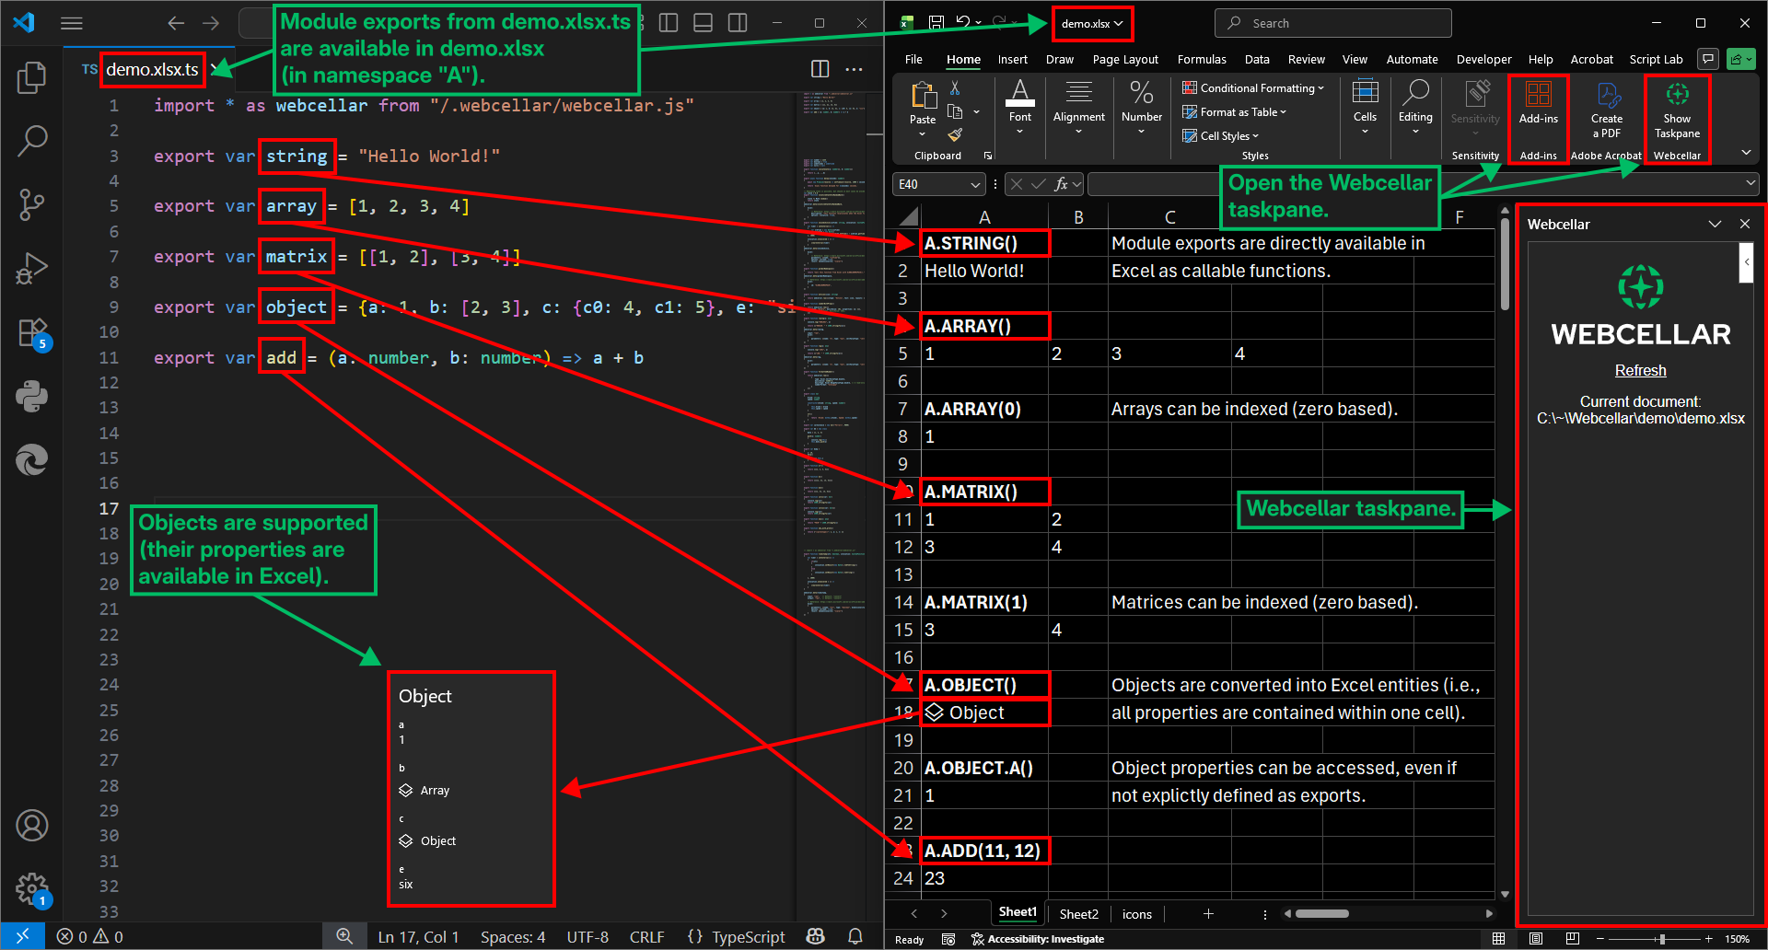
Task: Open the Run and Debug view
Action: point(32,268)
